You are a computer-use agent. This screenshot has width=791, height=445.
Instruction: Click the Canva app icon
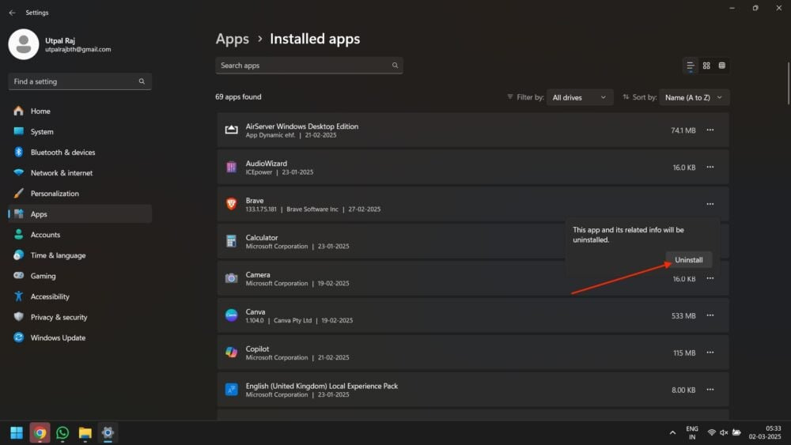coord(231,315)
